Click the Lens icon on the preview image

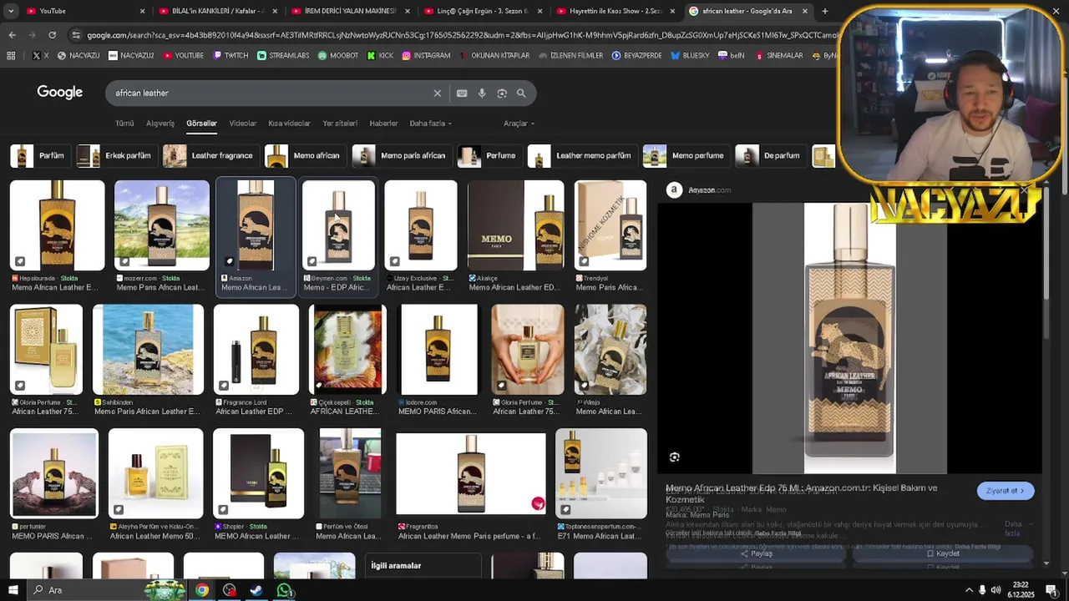click(x=675, y=457)
